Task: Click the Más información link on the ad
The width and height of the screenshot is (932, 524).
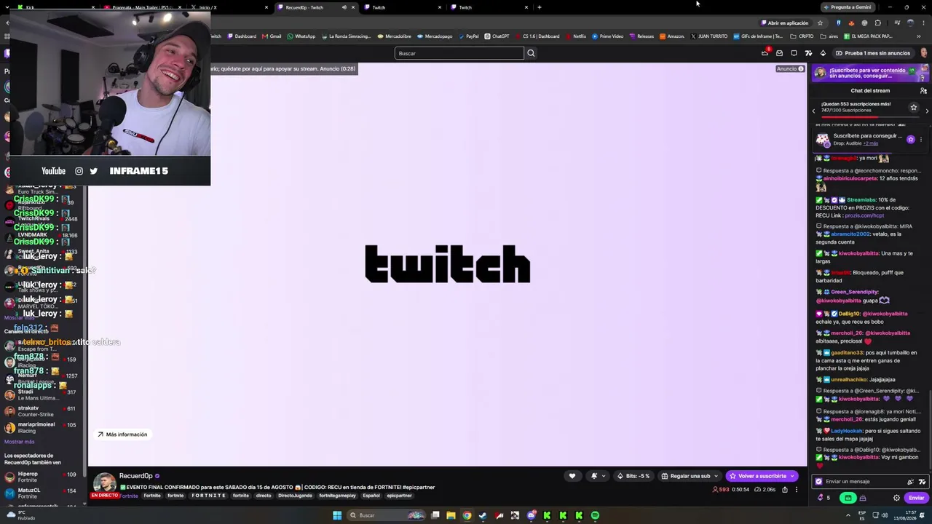Action: point(122,434)
